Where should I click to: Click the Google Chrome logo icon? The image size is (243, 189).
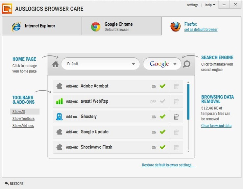[x=96, y=27]
